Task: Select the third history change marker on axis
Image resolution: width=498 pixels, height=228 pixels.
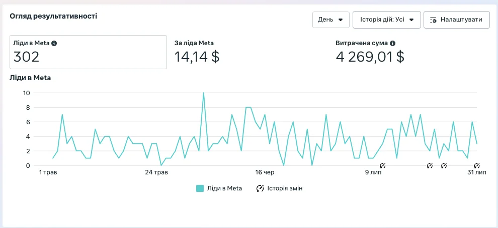Action: [444, 165]
